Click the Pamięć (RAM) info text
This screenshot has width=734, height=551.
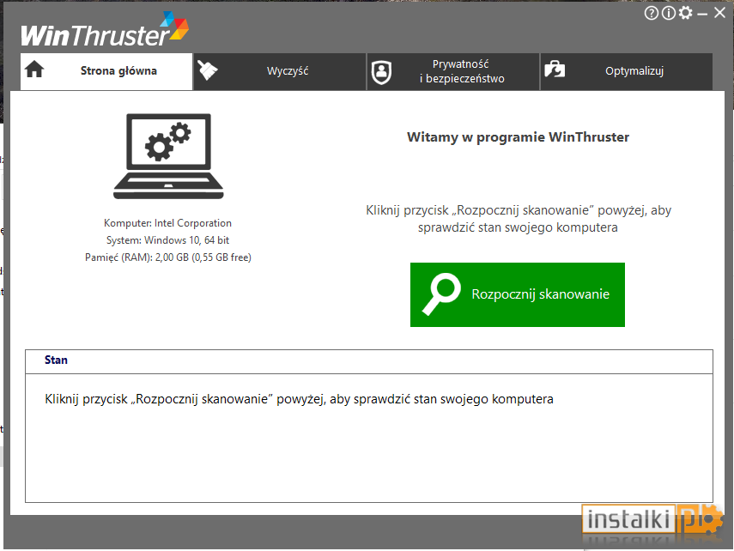pos(168,257)
